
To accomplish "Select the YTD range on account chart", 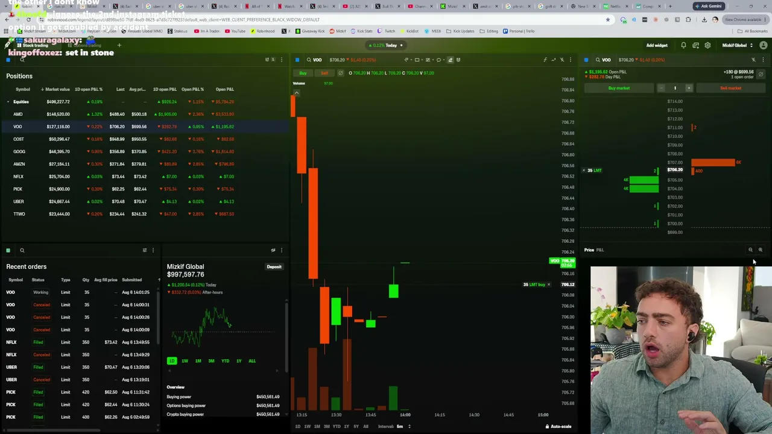I will click(225, 361).
